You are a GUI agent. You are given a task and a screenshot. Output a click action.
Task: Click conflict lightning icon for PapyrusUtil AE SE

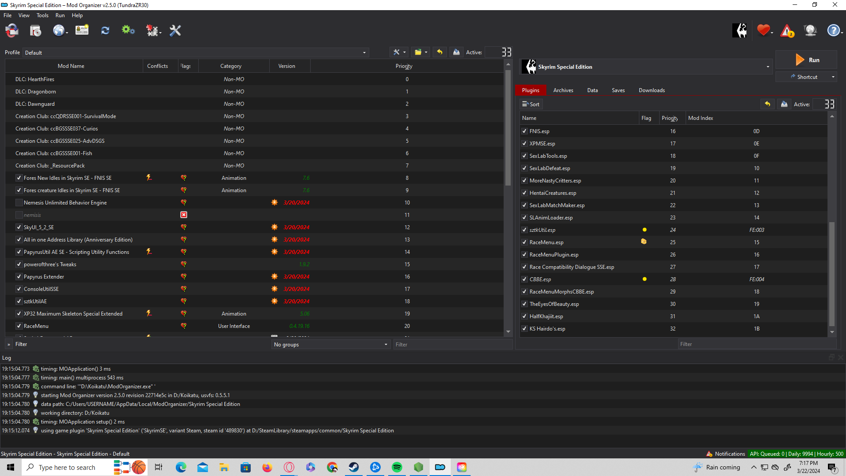click(149, 252)
